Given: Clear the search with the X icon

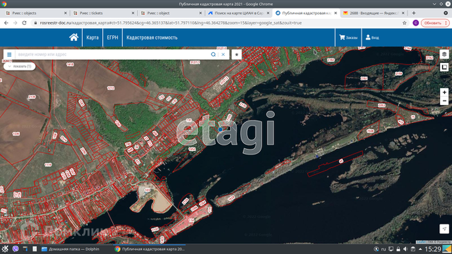Looking at the screenshot, I should point(223,55).
